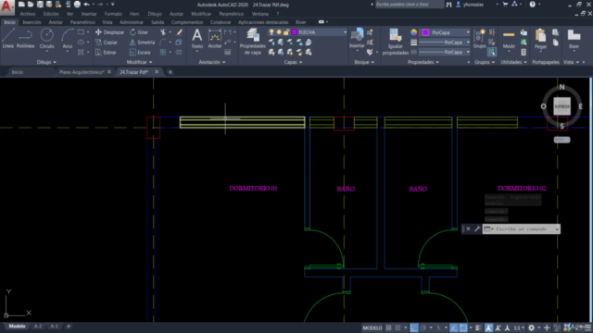
Task: Open the linetype PorCapa dropdown
Action: [x=468, y=52]
